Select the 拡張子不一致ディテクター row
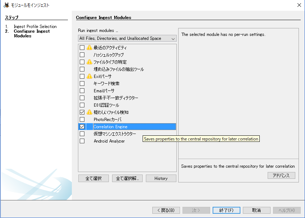305x218 pixels. [x=127, y=98]
